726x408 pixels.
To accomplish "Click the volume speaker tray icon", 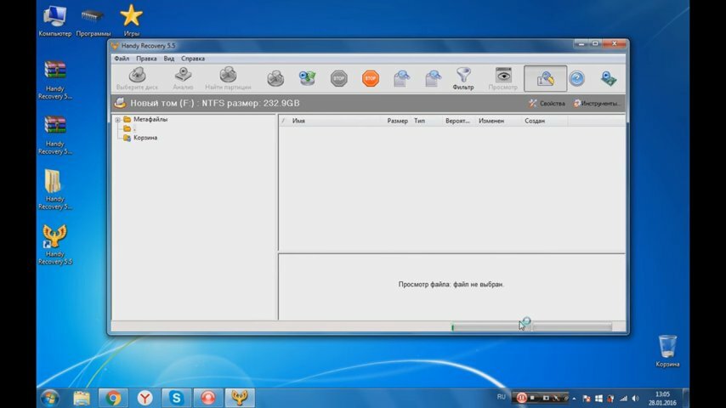I will click(x=636, y=399).
